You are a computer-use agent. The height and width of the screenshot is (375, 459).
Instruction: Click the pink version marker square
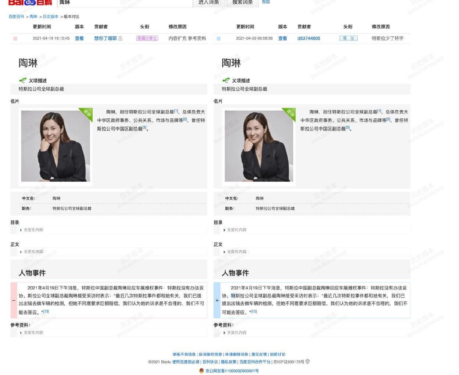click(15, 38)
